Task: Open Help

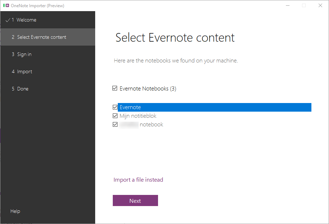Action: pyautogui.click(x=15, y=211)
